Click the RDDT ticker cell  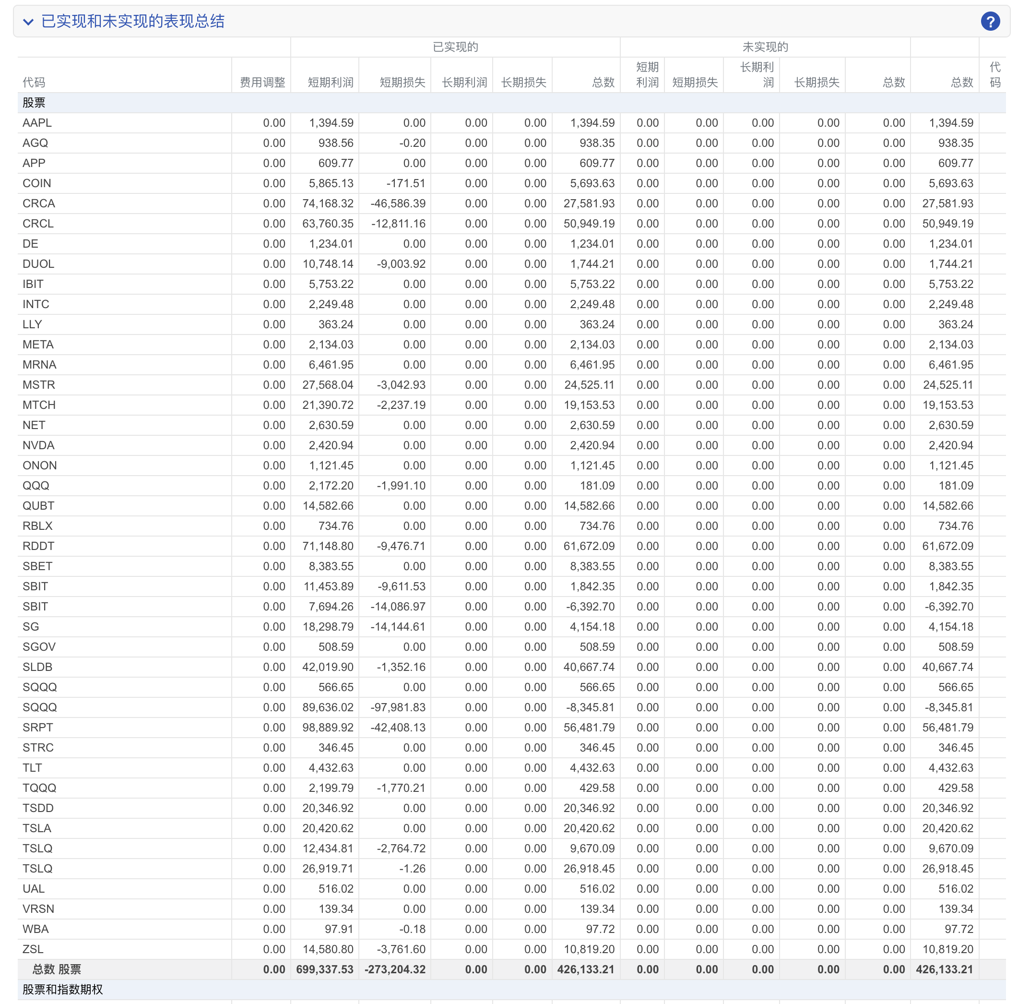[38, 546]
